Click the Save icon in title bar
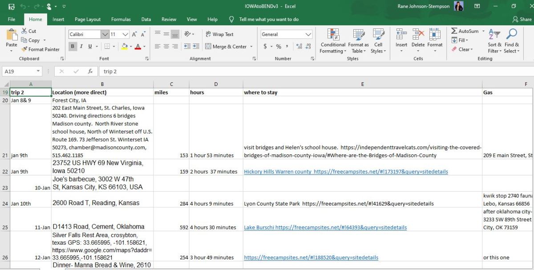534x270 pixels. (12, 6)
